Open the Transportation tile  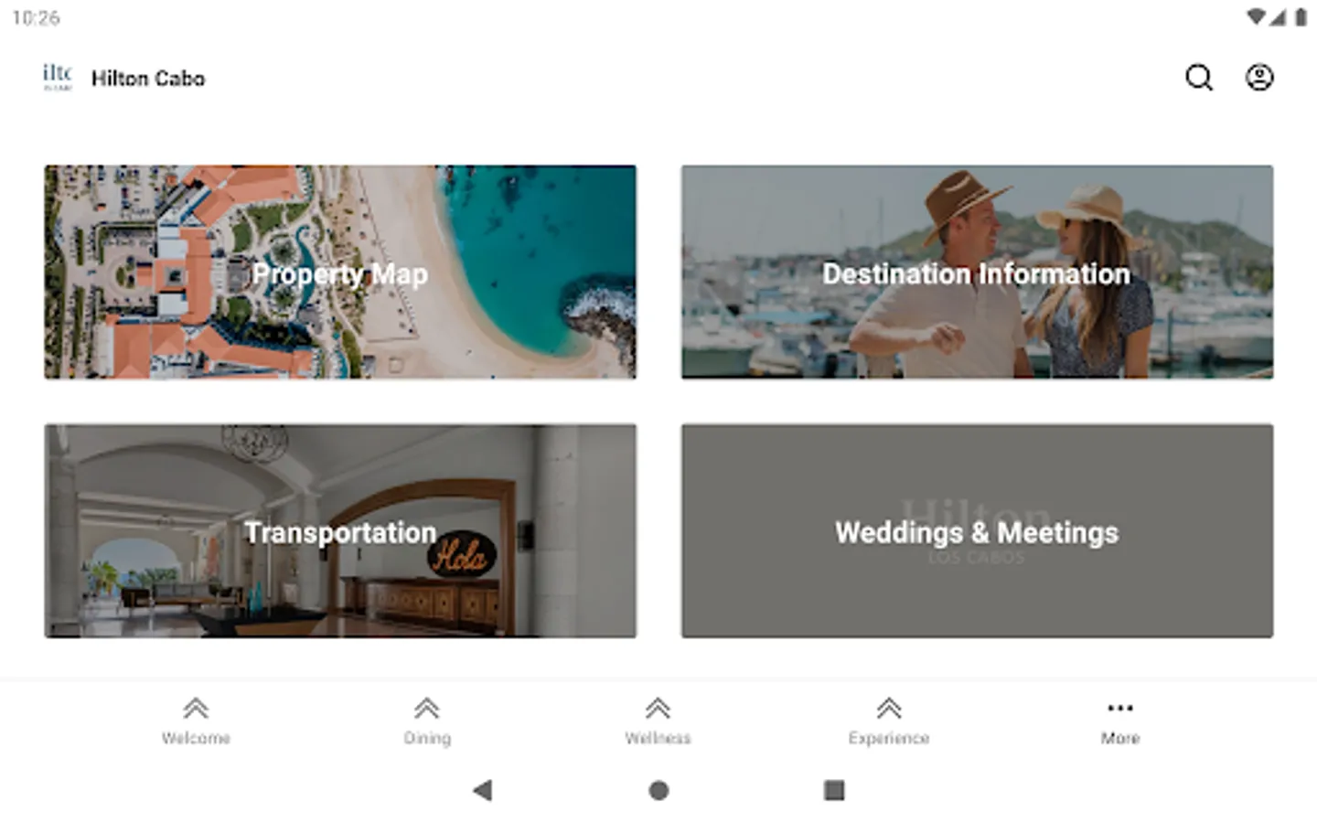[x=340, y=531]
